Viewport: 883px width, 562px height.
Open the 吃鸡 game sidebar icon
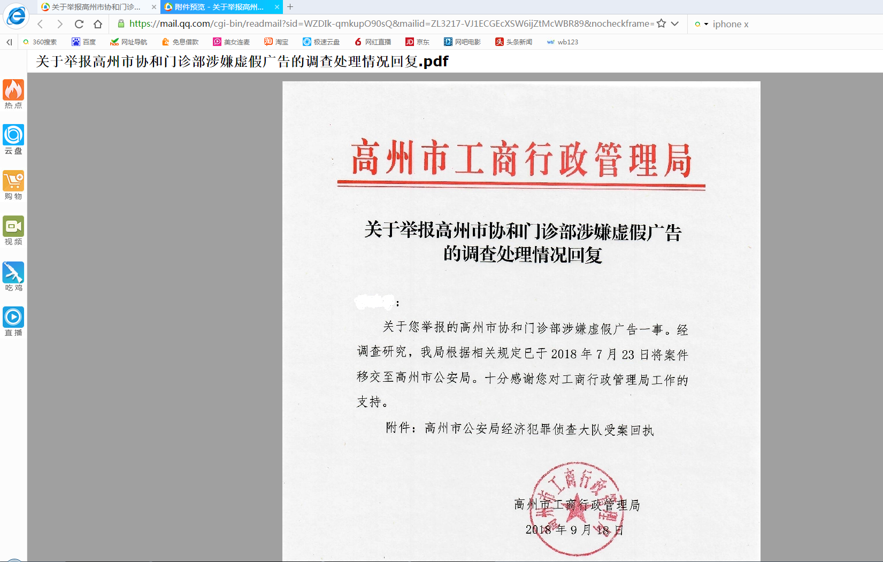click(x=13, y=276)
